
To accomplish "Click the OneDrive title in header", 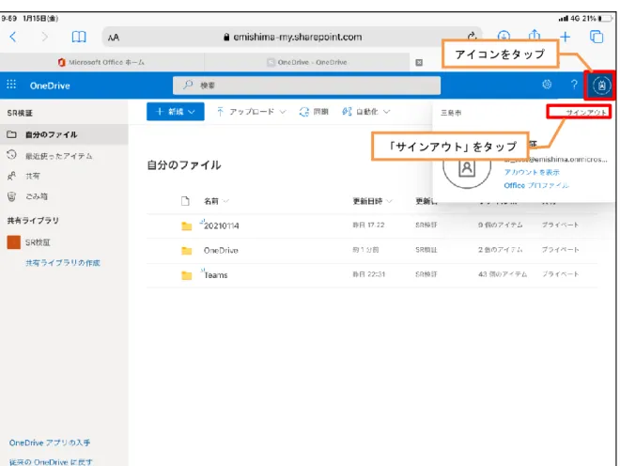I will pos(50,85).
